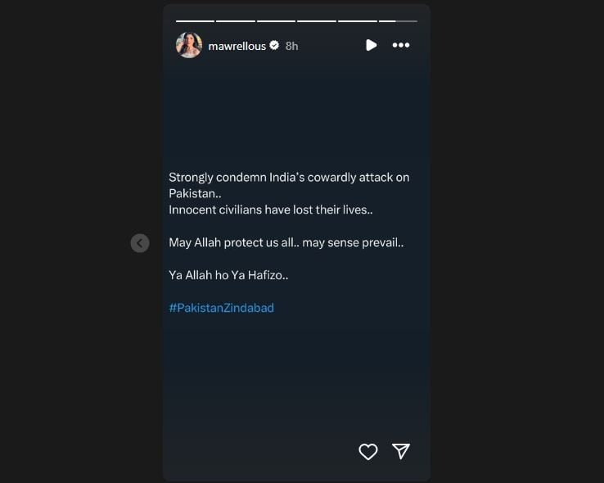
Task: Jump to second story progress segment
Action: tap(236, 21)
